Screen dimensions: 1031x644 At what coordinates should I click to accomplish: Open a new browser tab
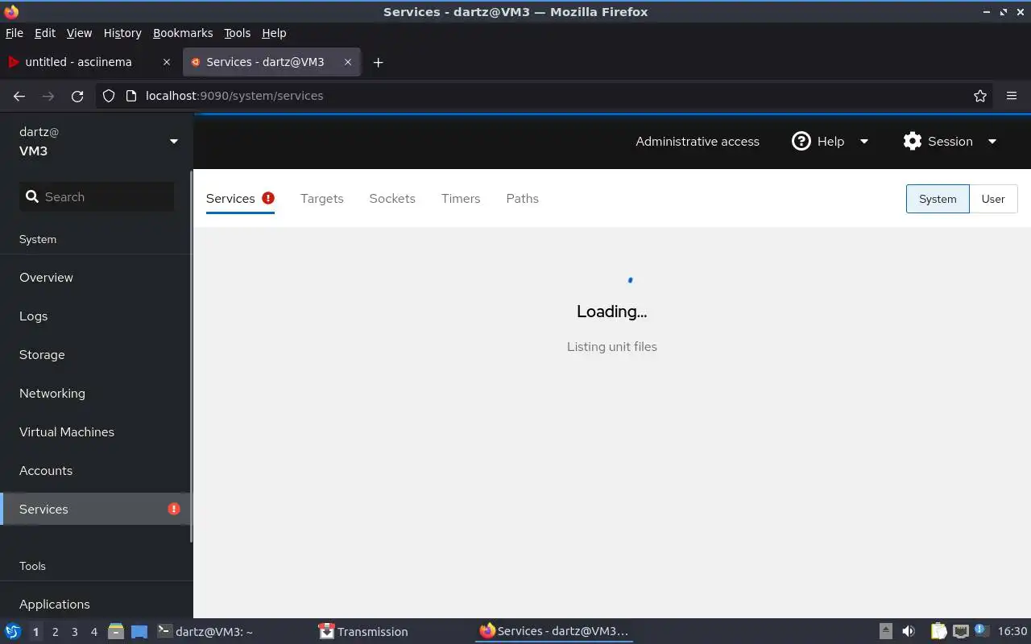point(378,62)
